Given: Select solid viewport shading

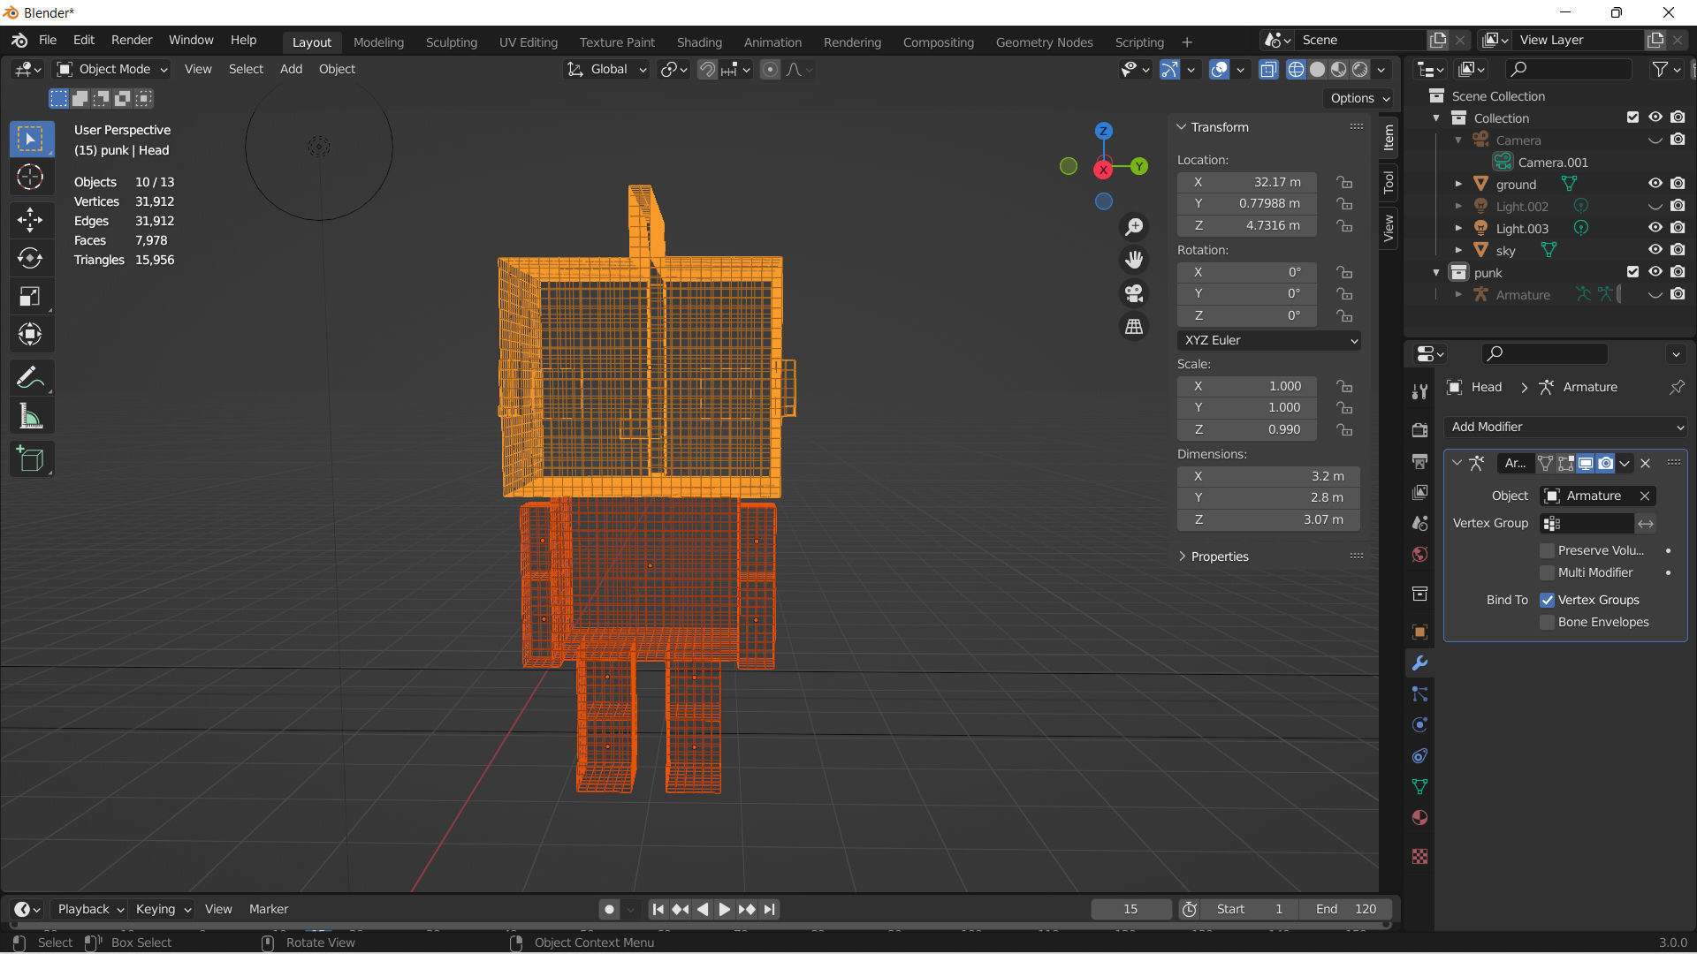Looking at the screenshot, I should [x=1317, y=70].
